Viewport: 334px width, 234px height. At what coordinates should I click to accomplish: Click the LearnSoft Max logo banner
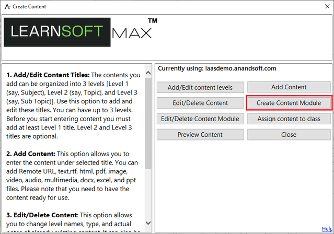[x=81, y=33]
